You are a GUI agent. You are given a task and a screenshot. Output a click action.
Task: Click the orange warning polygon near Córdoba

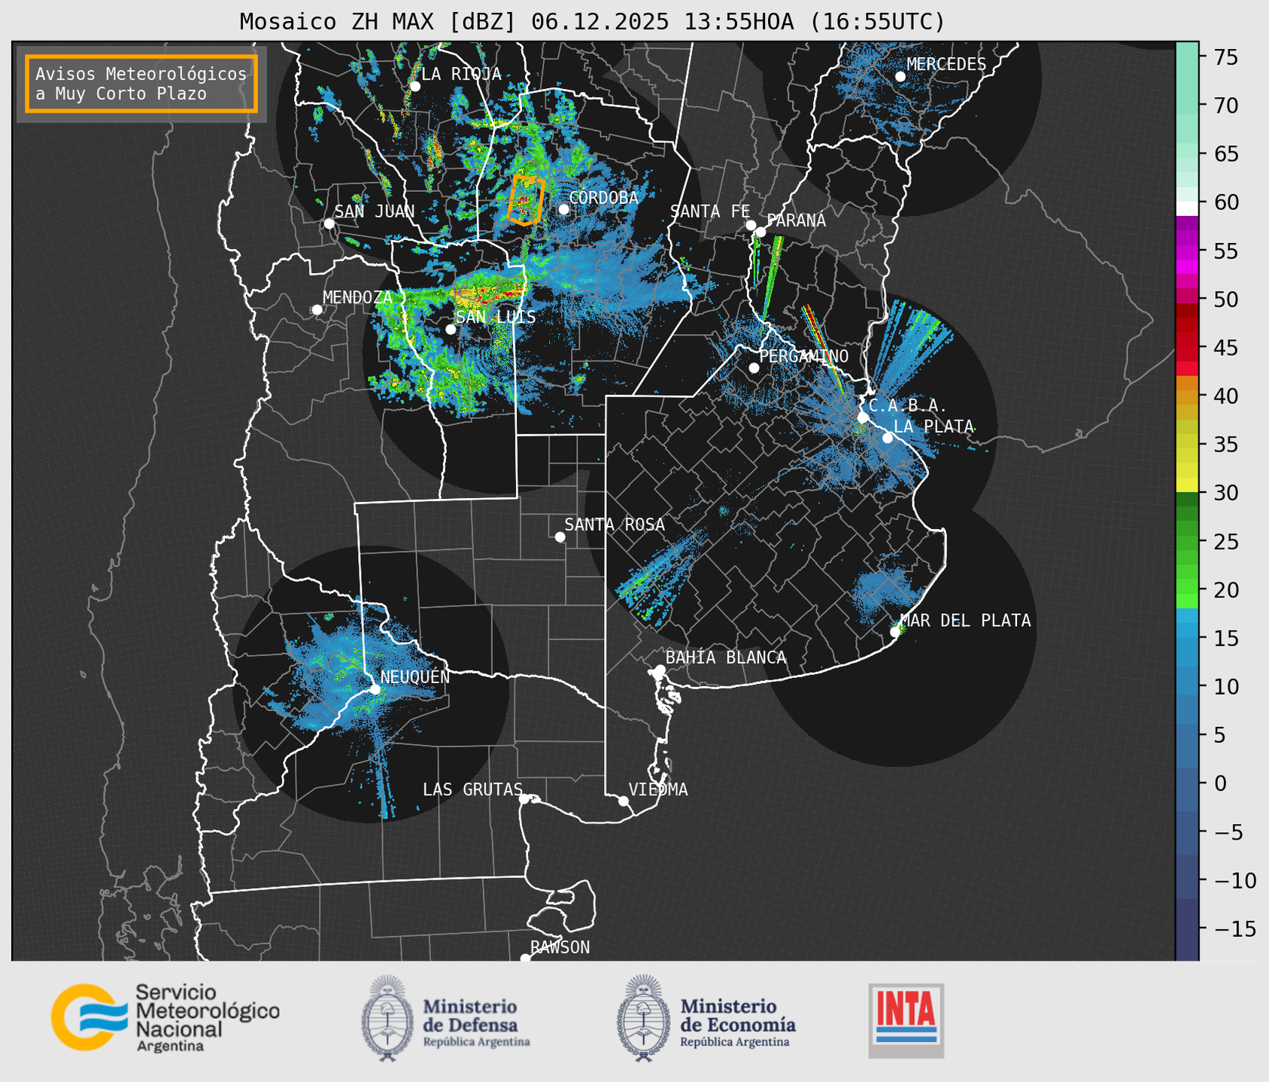click(x=525, y=200)
